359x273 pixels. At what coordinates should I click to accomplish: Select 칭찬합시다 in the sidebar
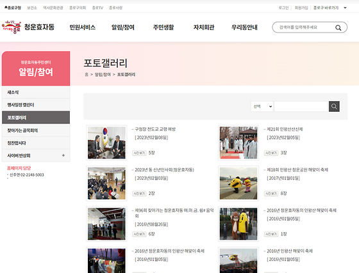[x=36, y=143]
